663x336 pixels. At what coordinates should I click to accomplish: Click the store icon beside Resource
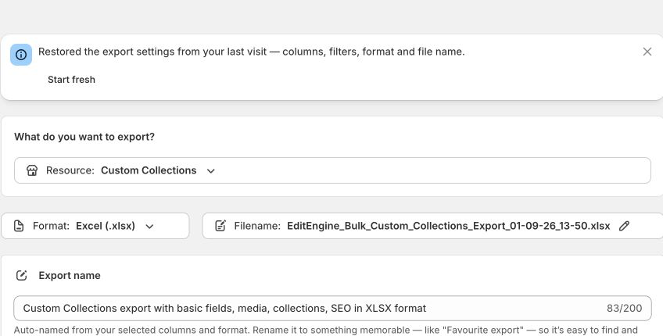32,170
